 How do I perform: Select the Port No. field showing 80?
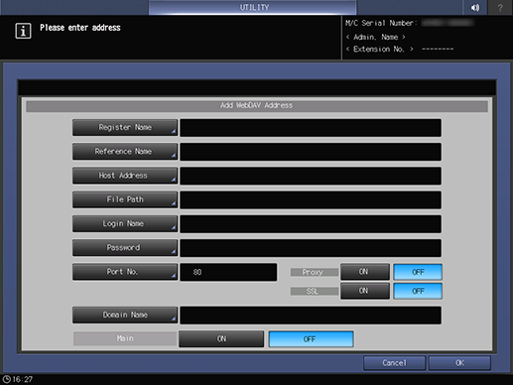[228, 272]
